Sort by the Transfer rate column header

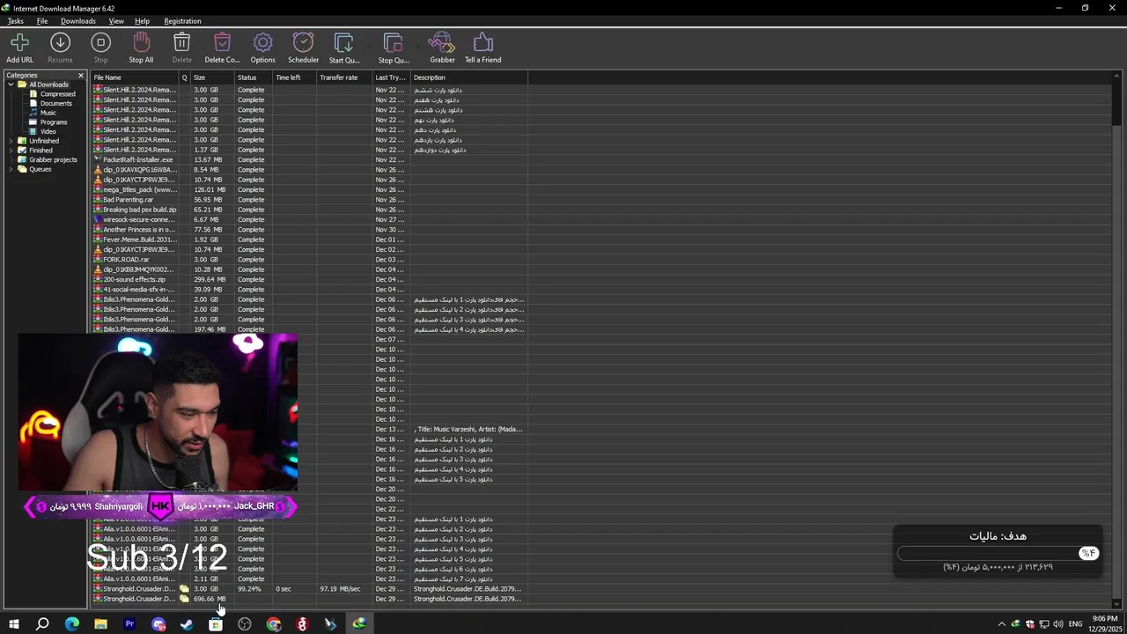tap(344, 77)
